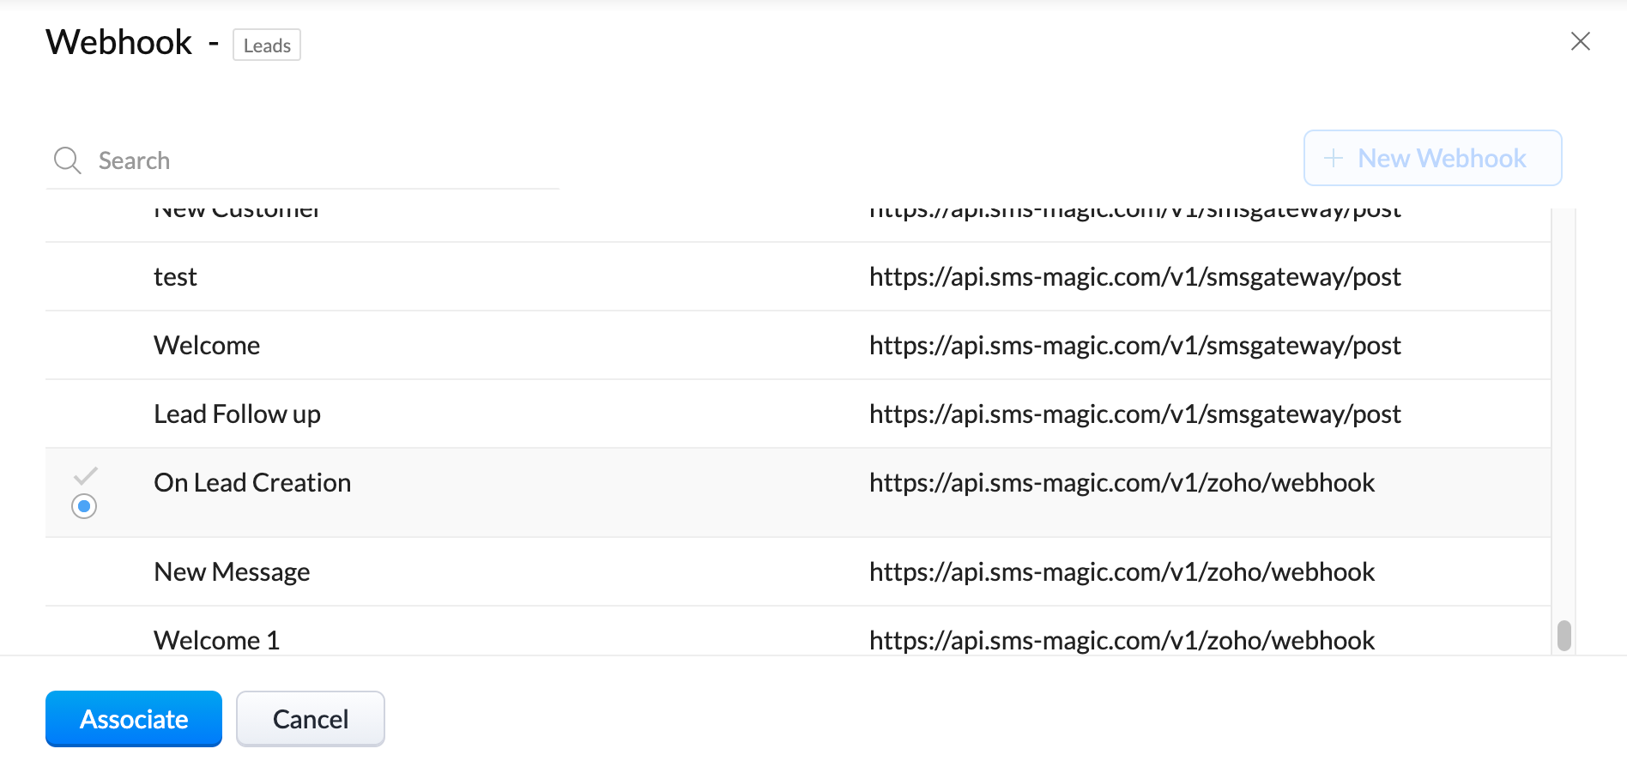Click the URL in the test row

click(1134, 276)
